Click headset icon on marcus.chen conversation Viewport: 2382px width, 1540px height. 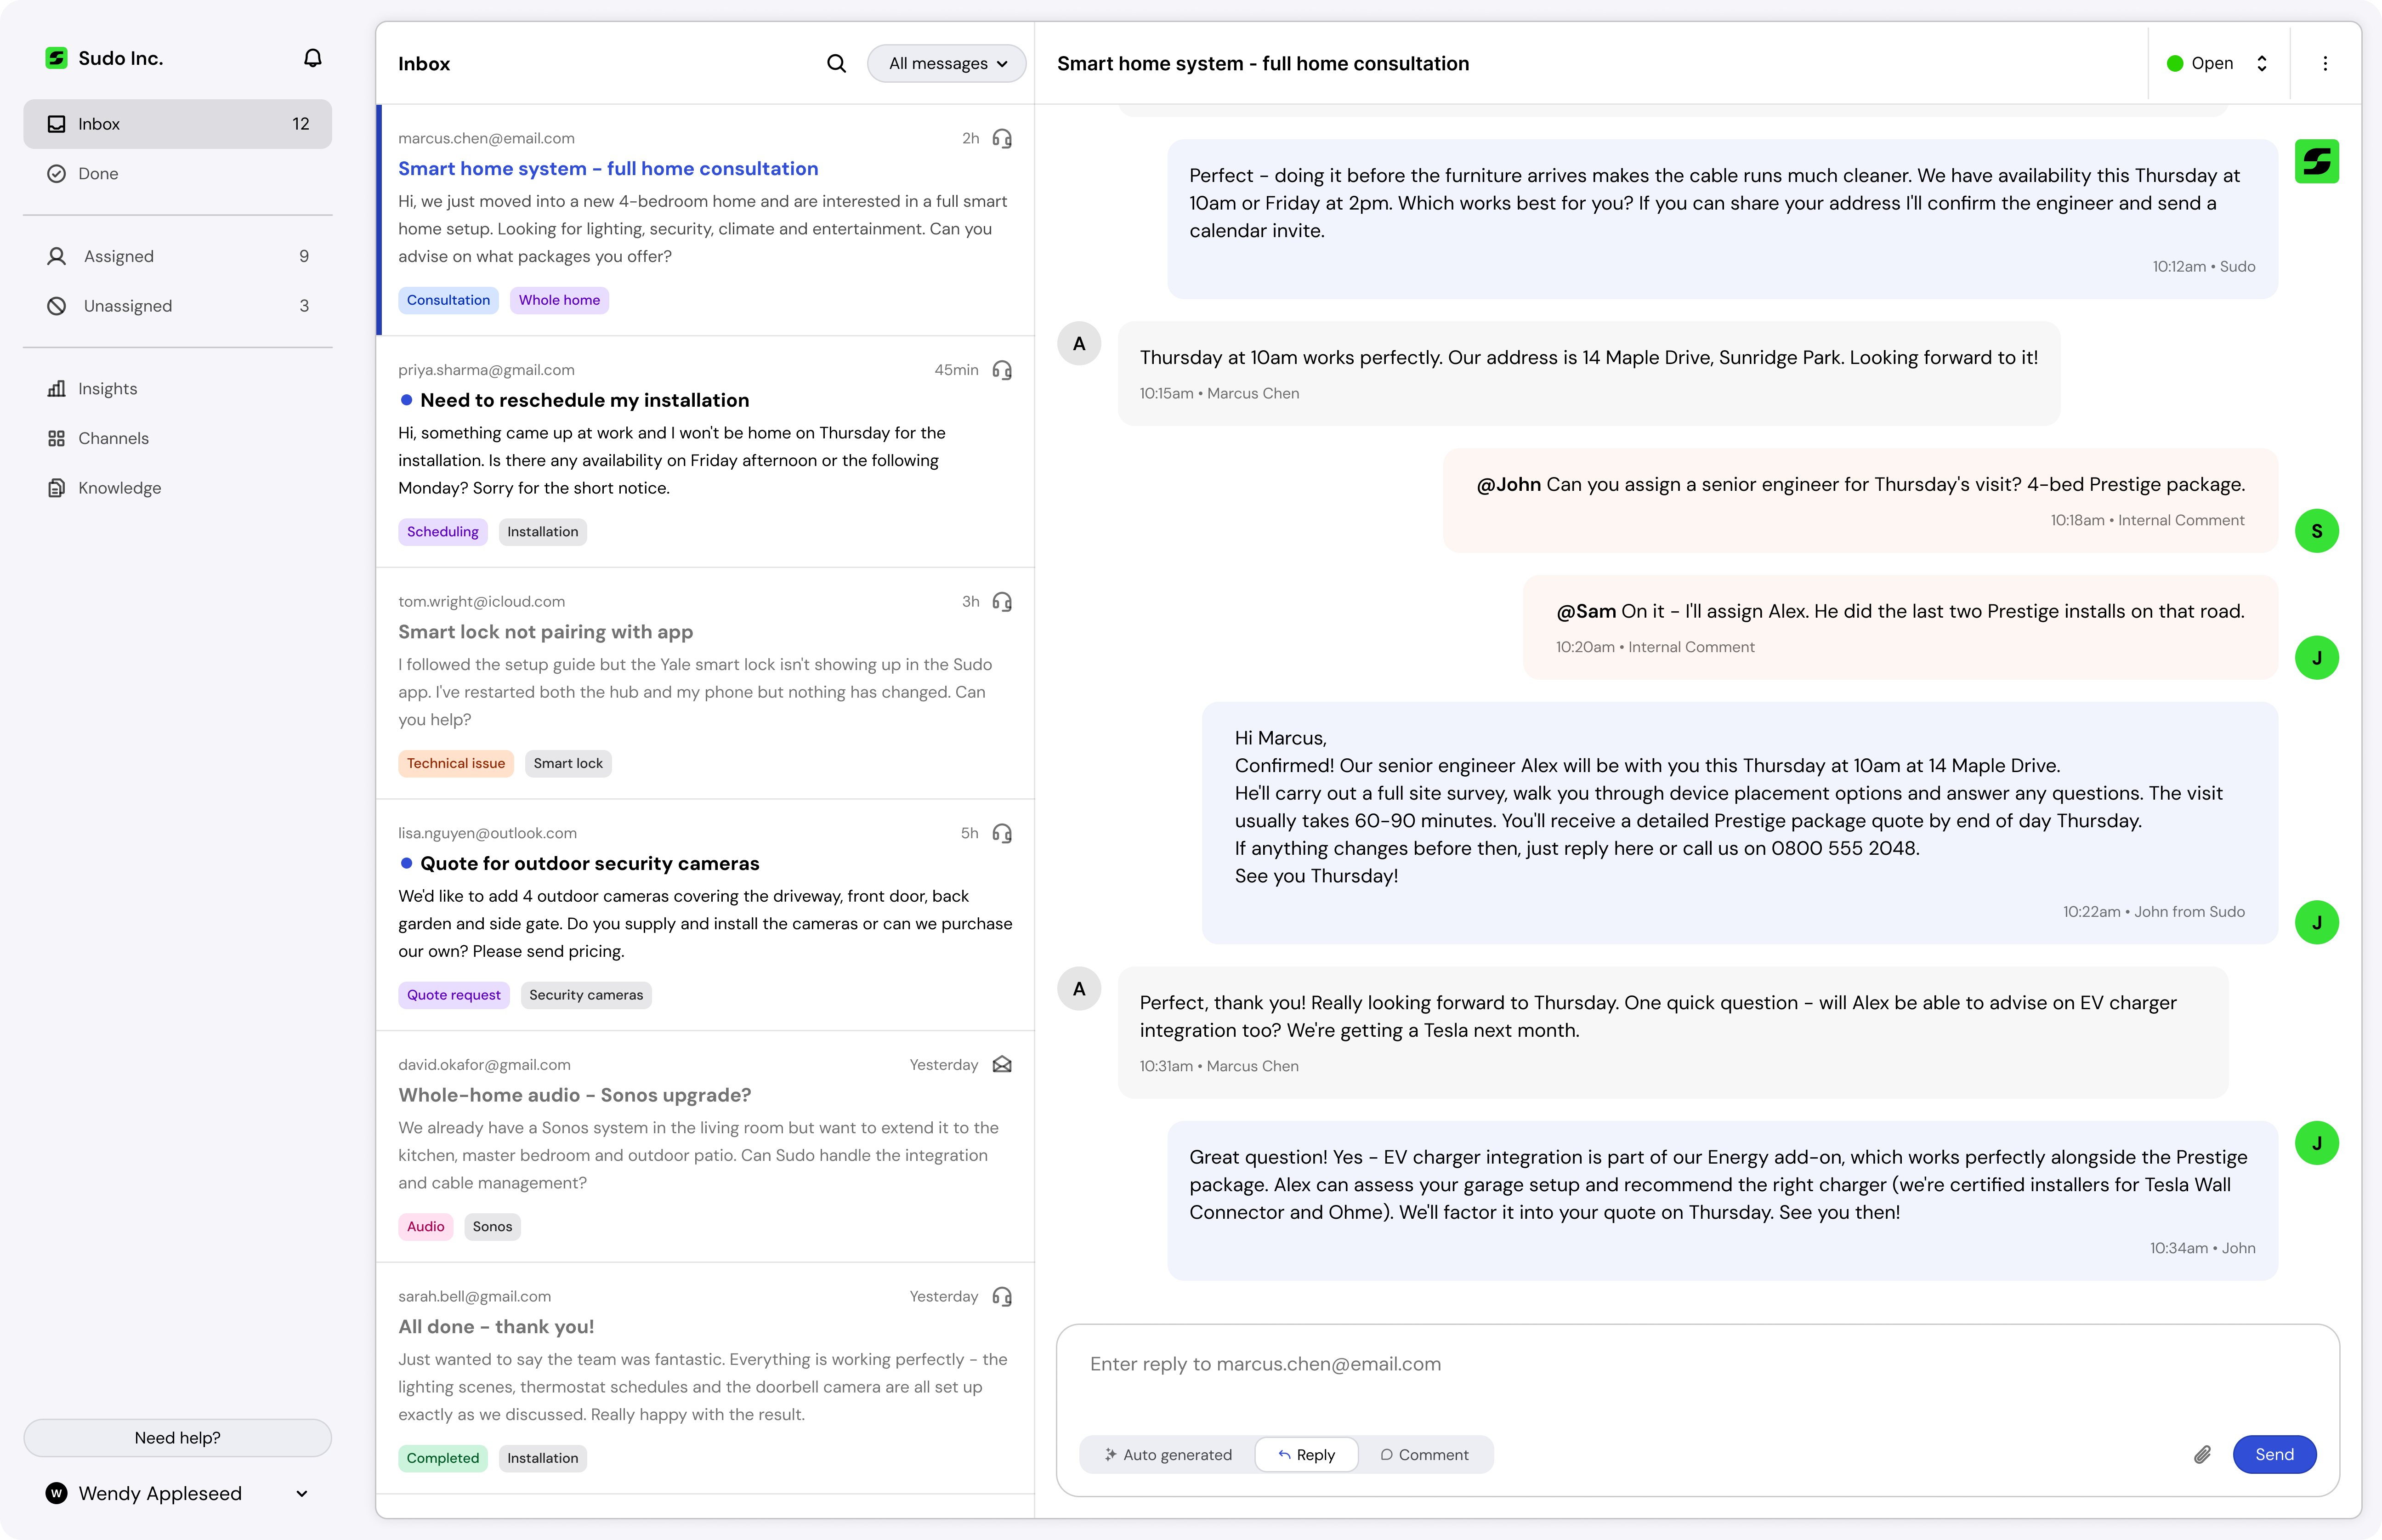tap(1003, 139)
